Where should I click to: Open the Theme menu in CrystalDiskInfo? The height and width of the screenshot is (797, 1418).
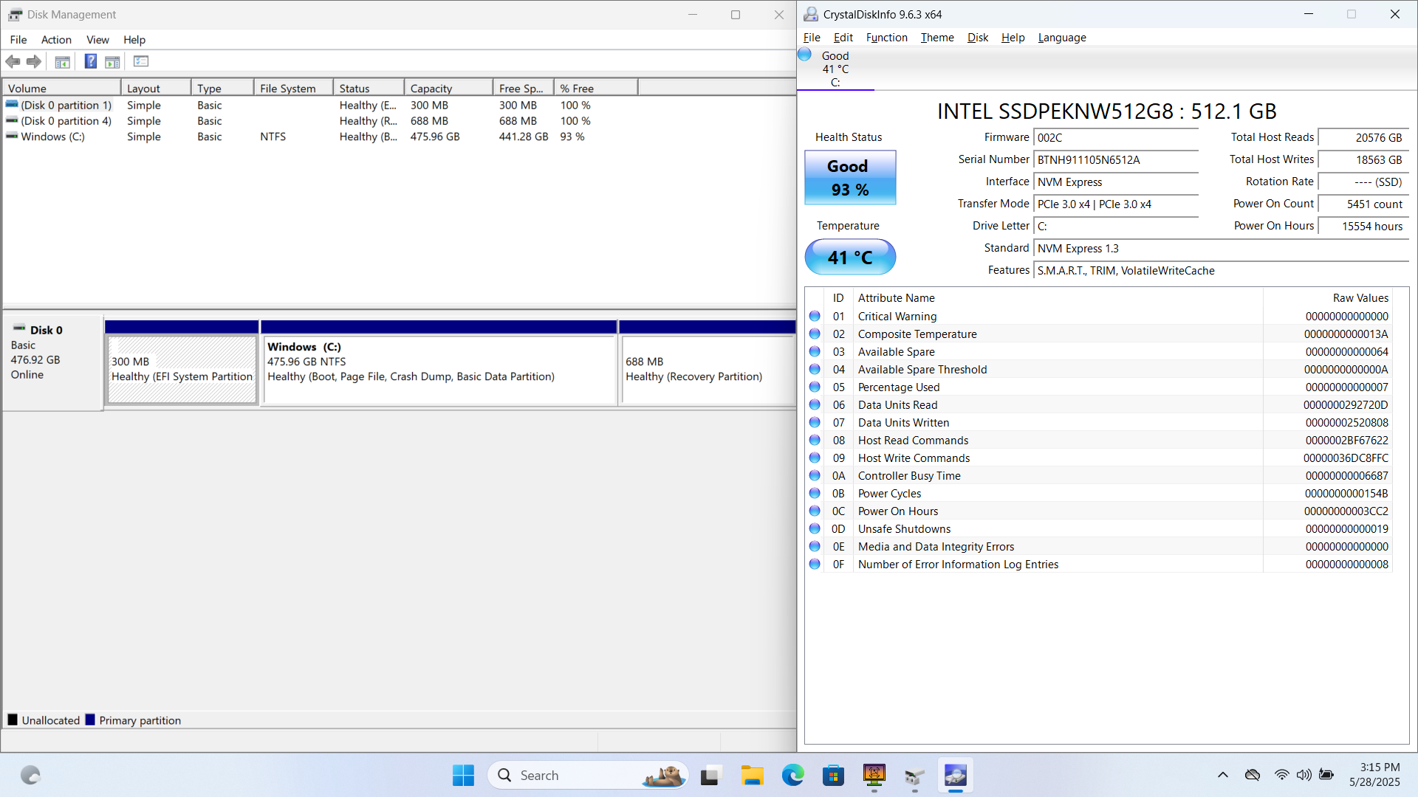(x=936, y=38)
